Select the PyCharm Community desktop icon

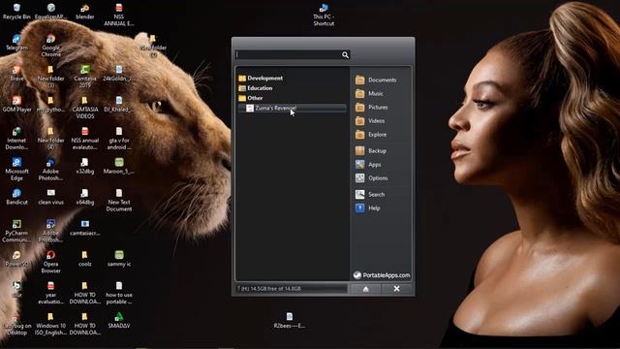click(x=16, y=231)
